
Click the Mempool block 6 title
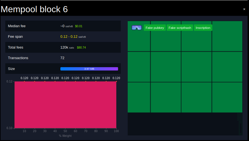point(34,9)
